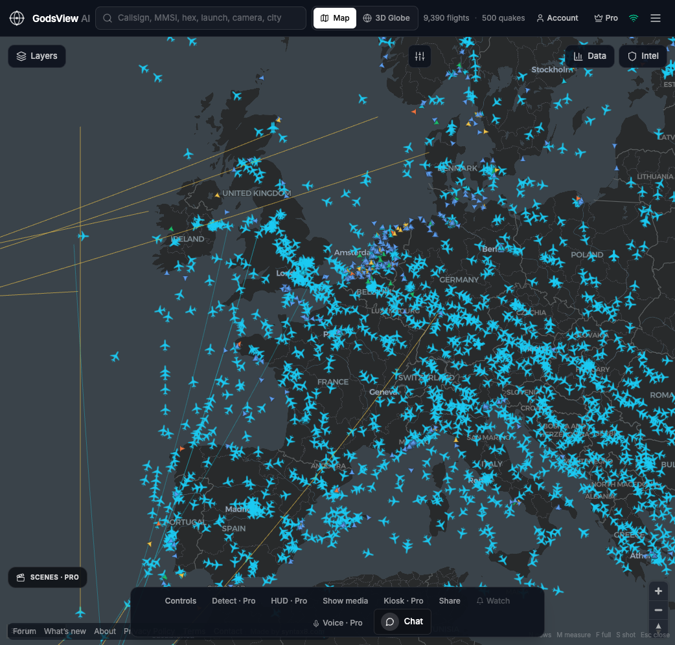Start Kiosk · Pro mode
Viewport: 675px width, 645px height.
(404, 601)
